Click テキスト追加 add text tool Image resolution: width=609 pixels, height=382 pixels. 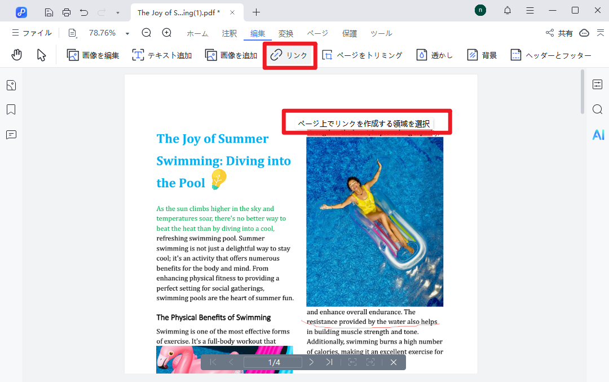tap(162, 55)
